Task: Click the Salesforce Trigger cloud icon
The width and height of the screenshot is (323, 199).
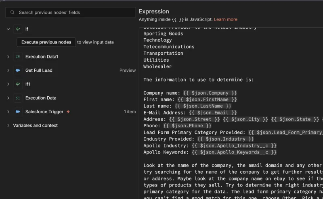Action: click(x=17, y=112)
